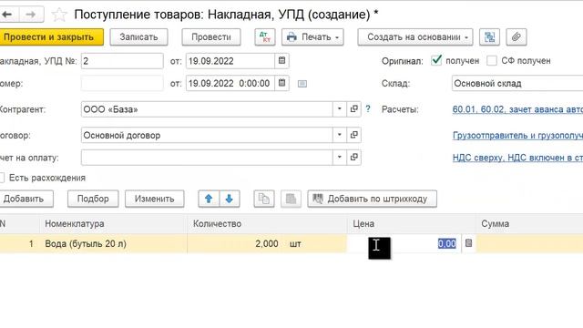Screen dimensions: 583x328
Task: Open the НДС сверху settings link
Action: click(x=517, y=158)
